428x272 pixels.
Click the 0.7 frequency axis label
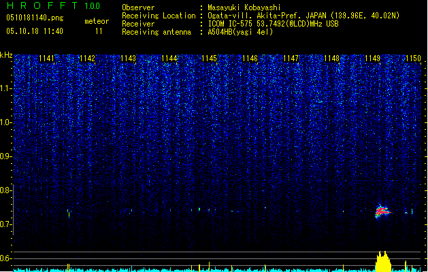click(6, 224)
